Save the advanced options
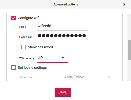The height and width of the screenshot is (100, 131). click(x=63, y=92)
